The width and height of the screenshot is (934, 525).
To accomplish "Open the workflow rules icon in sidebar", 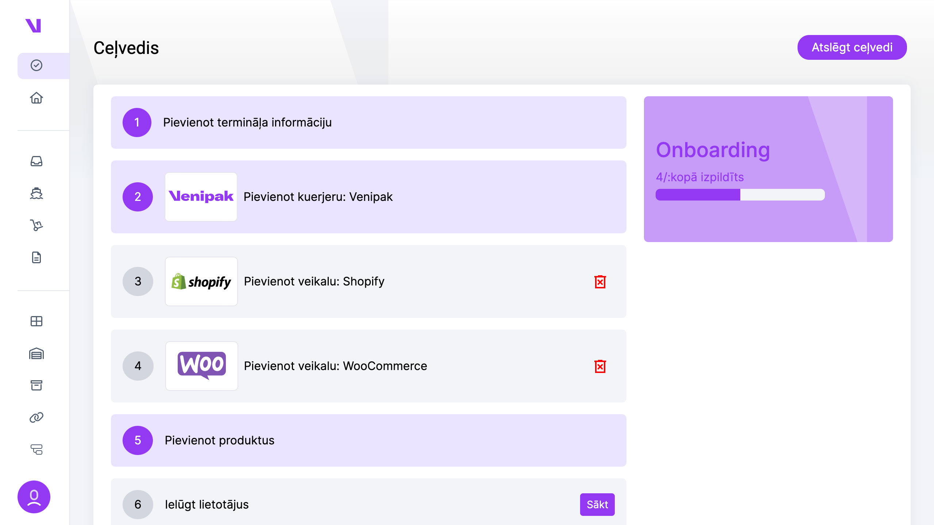I will (x=36, y=450).
